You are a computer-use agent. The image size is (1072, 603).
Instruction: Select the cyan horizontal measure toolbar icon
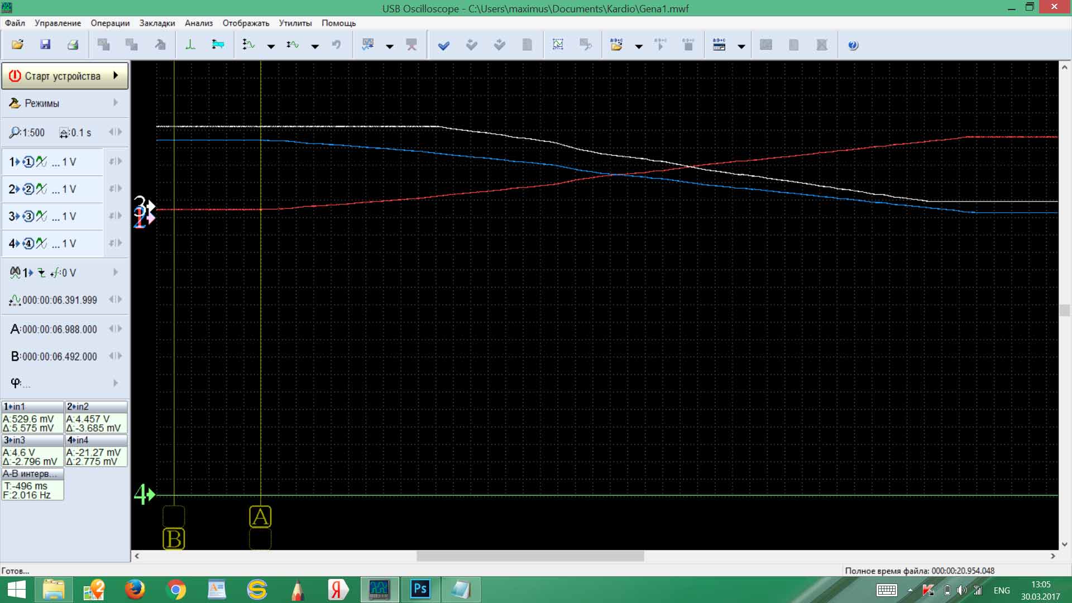[x=218, y=45]
